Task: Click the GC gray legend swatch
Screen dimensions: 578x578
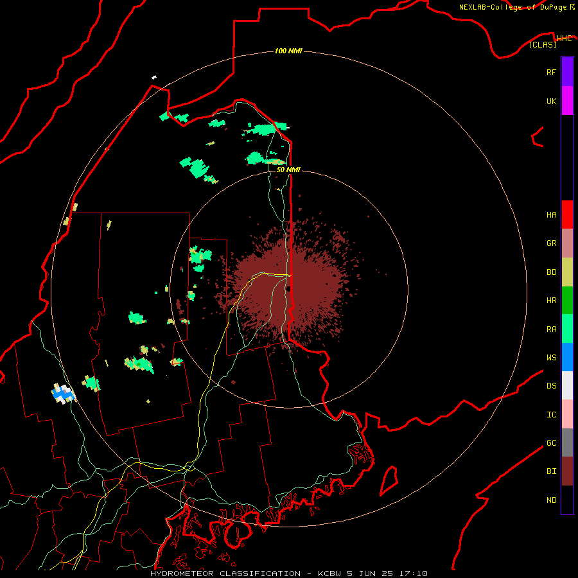Action: tap(567, 442)
